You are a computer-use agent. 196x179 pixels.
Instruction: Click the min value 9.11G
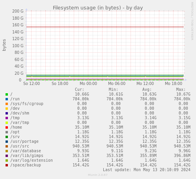117,151
